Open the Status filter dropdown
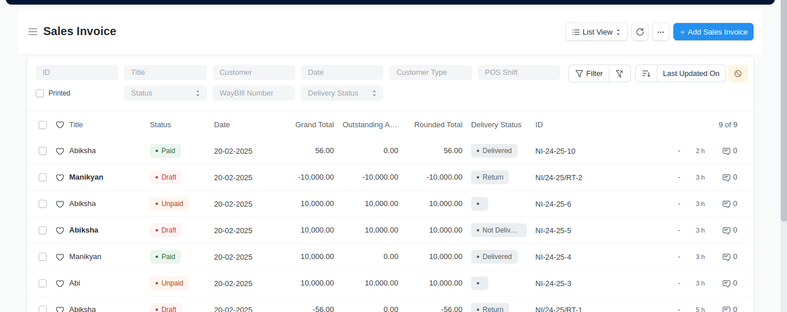The image size is (787, 312). [x=165, y=93]
